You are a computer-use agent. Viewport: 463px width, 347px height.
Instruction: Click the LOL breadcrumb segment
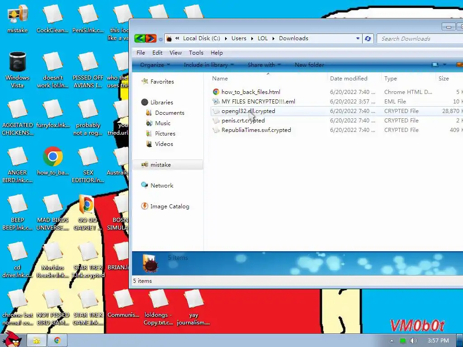[263, 38]
